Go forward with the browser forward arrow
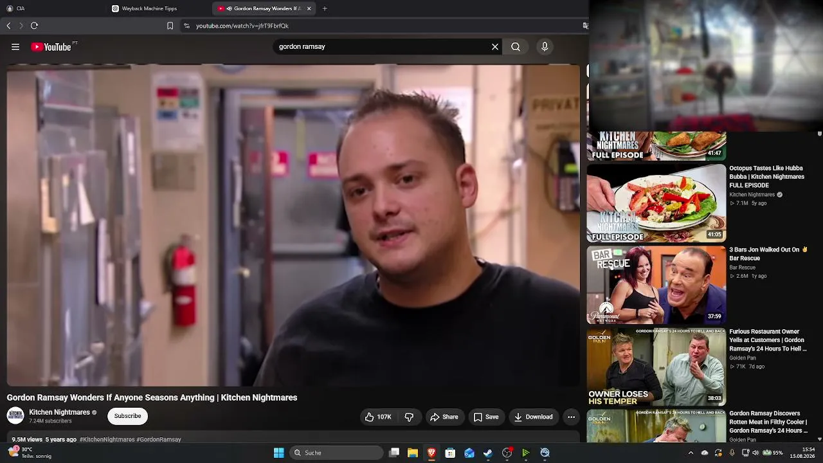Viewport: 823px width, 463px height. [21, 26]
